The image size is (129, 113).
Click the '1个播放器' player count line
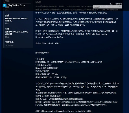coord(40,59)
